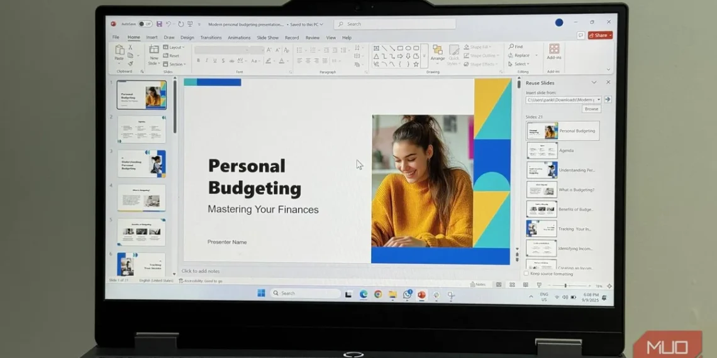Click the Paste clipboard icon
Image resolution: width=717 pixels, height=358 pixels.
[119, 50]
